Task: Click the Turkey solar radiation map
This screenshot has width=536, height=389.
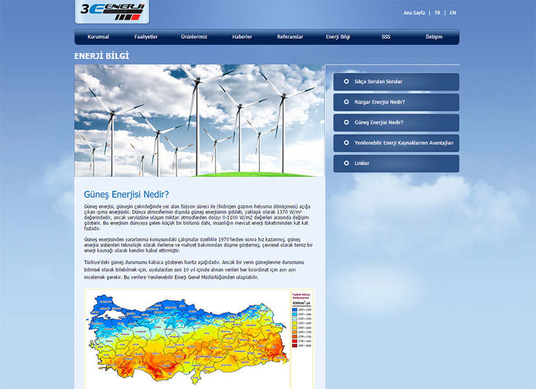Action: pos(188,338)
